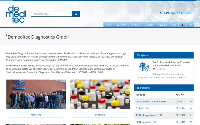Screen dimensions: 200x125
Task: Click the team photo thumbnail
Action: [x=36, y=94]
